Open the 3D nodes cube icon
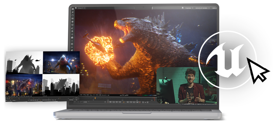 pos(72,37)
